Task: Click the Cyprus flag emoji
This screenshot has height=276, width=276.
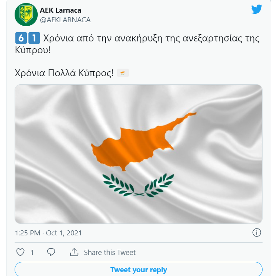Action: [x=123, y=73]
